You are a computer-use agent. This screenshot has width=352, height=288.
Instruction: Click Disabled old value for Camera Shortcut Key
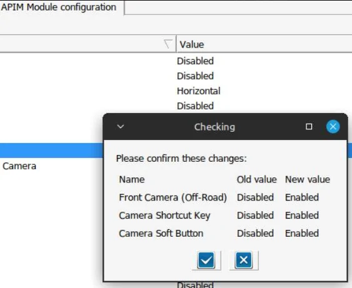click(x=255, y=216)
